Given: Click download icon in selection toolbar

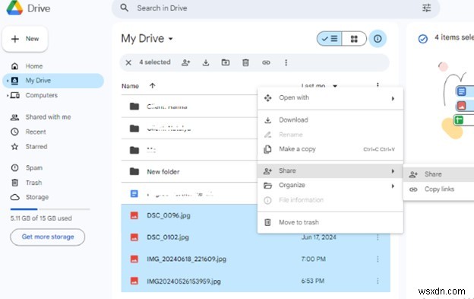Looking at the screenshot, I should click(206, 62).
